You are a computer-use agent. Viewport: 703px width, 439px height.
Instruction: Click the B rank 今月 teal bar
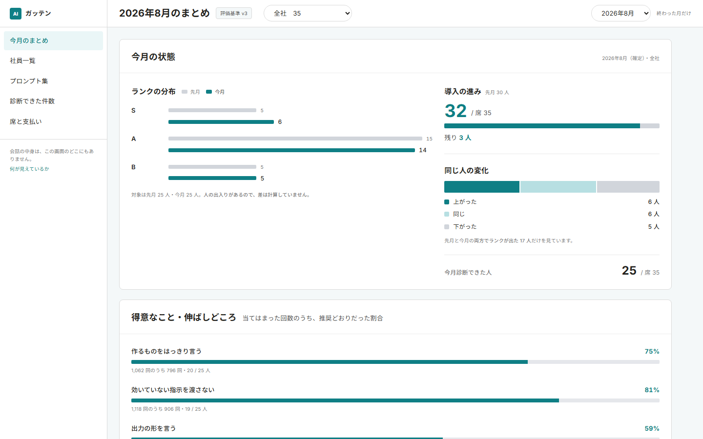[x=212, y=179]
